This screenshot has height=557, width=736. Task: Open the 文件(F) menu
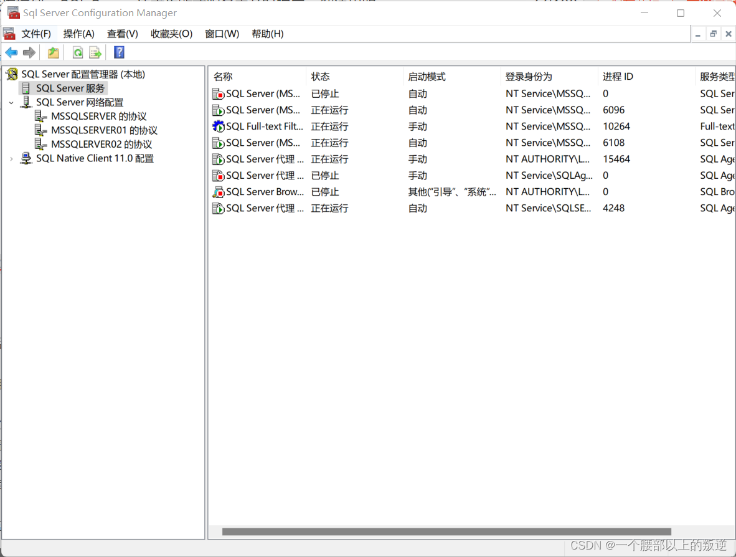pyautogui.click(x=36, y=34)
